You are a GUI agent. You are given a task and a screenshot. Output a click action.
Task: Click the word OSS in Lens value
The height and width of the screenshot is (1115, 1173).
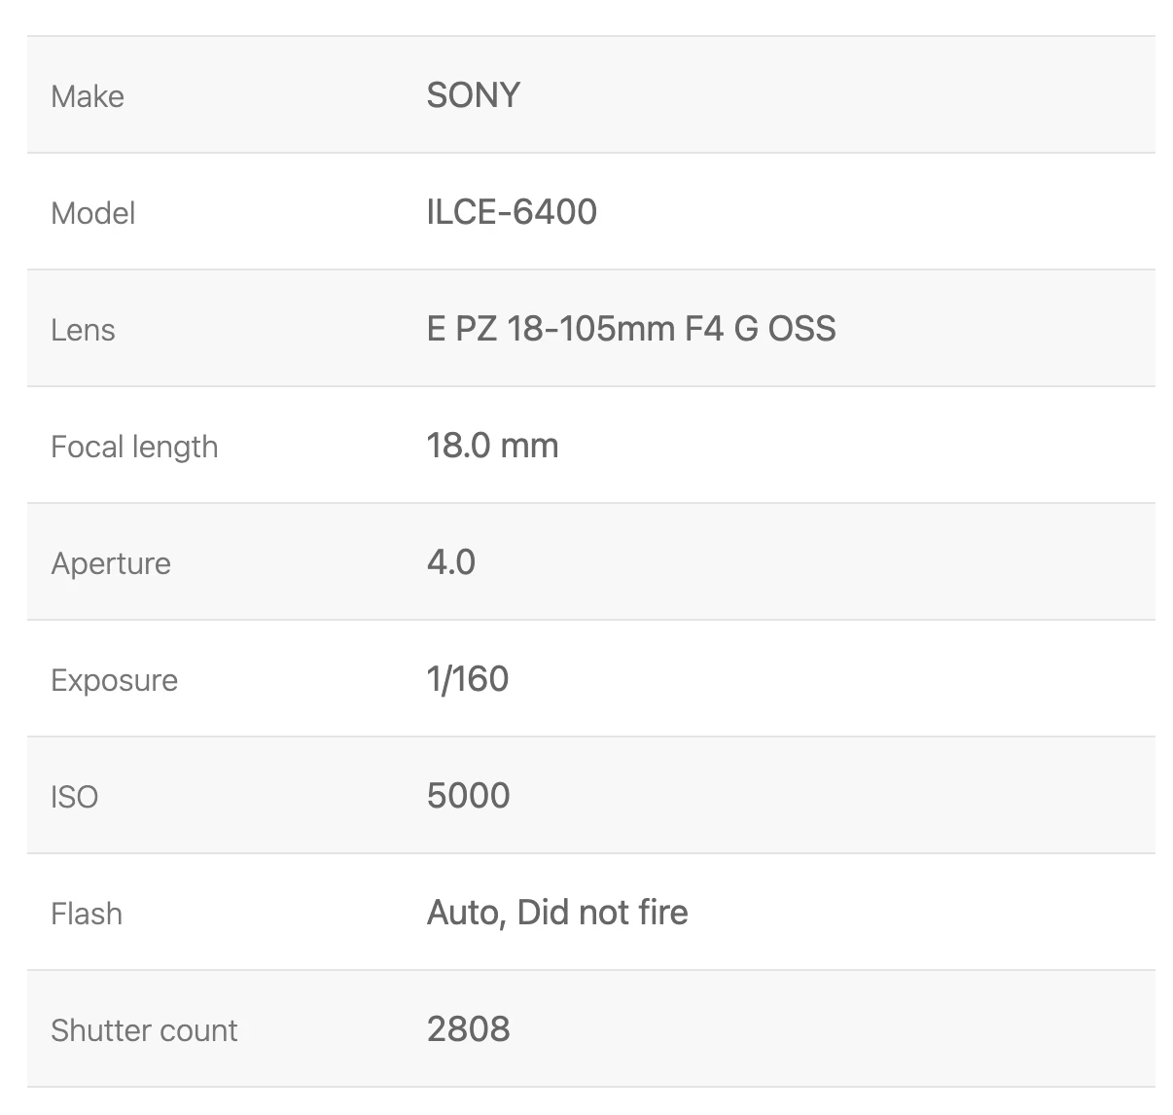pyautogui.click(x=802, y=329)
